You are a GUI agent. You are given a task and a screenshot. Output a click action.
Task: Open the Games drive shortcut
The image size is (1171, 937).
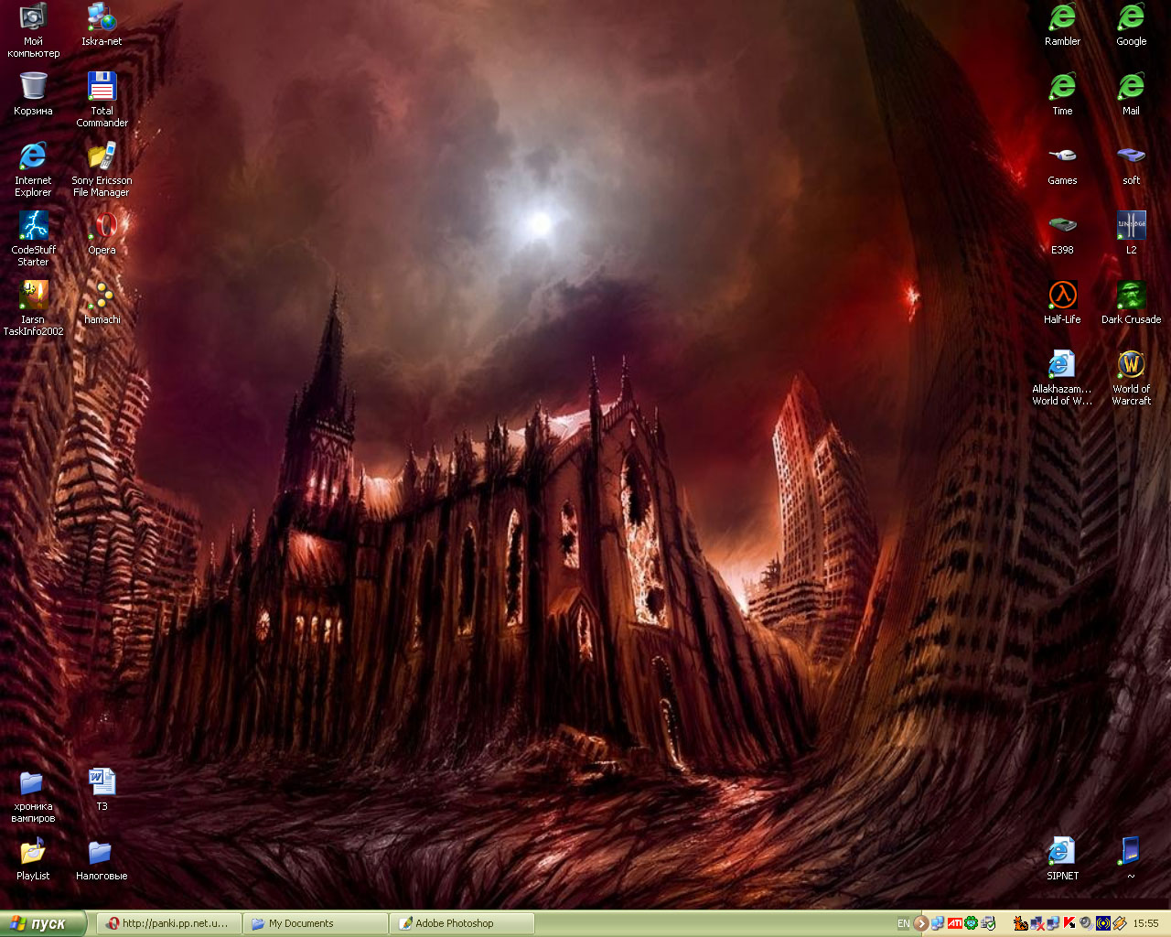1062,165
